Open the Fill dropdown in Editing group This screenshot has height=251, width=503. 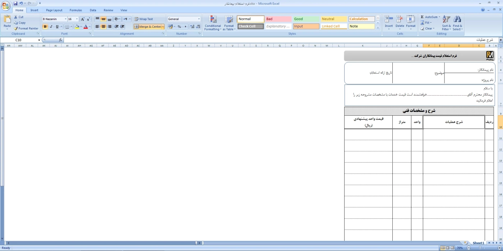(431, 23)
